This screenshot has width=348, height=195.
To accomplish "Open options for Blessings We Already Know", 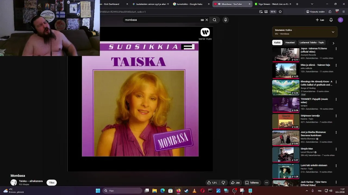I will tap(336, 82).
